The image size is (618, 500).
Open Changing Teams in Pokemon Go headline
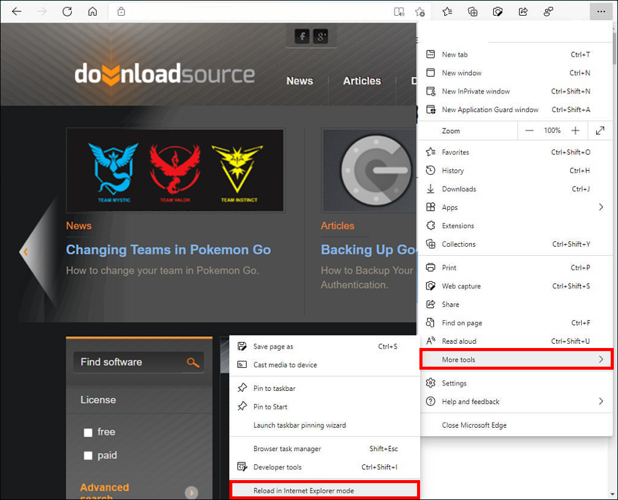click(168, 250)
